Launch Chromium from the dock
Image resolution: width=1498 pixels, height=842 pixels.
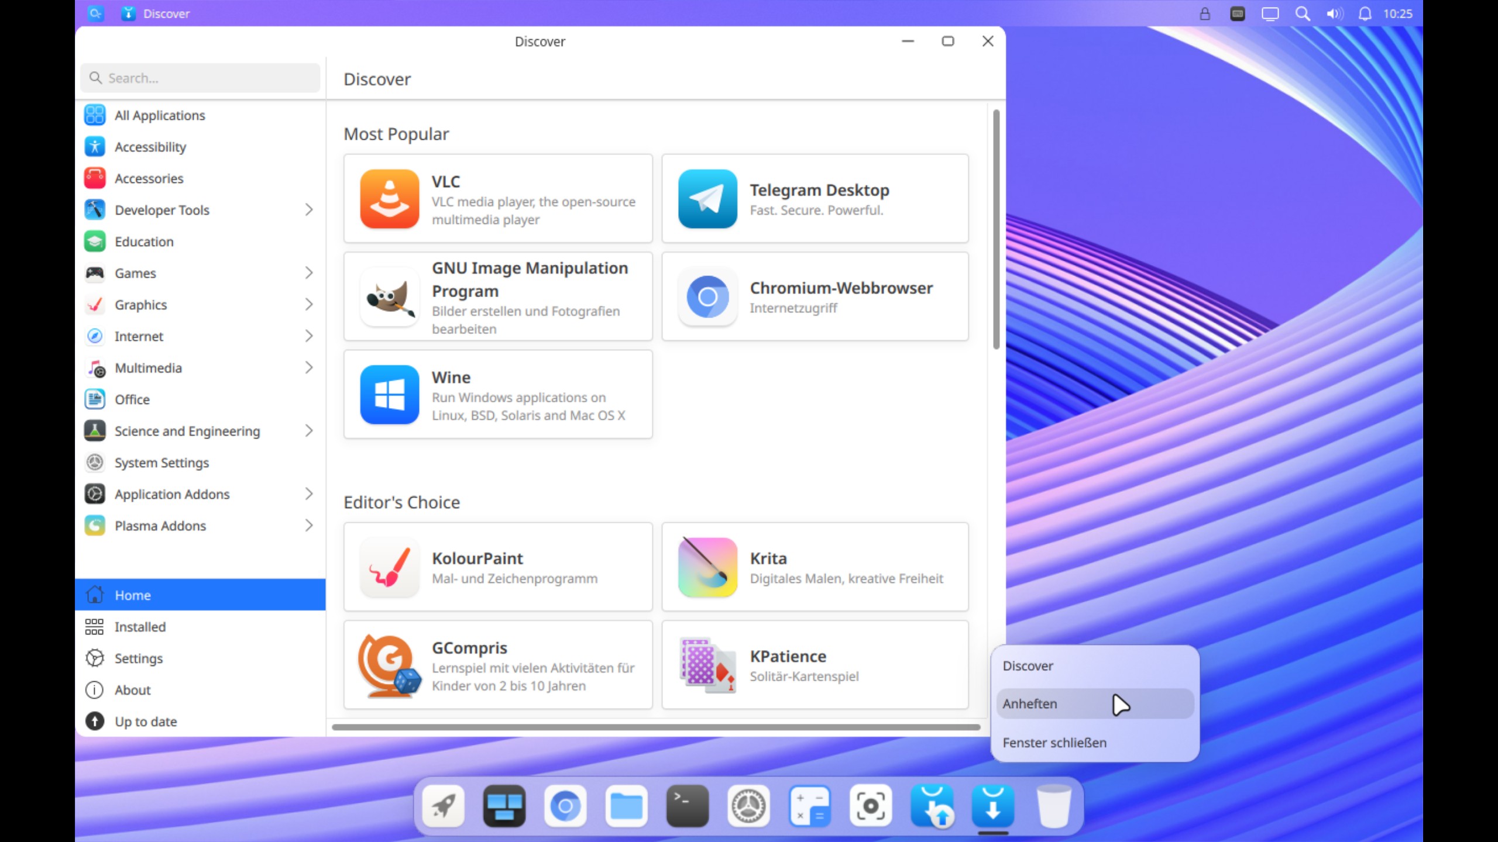pyautogui.click(x=565, y=806)
